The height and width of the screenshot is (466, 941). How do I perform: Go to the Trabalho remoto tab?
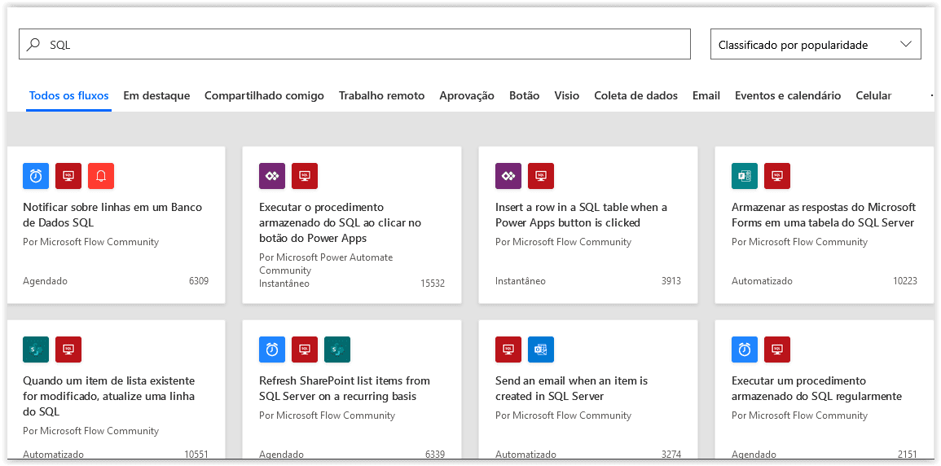(381, 95)
